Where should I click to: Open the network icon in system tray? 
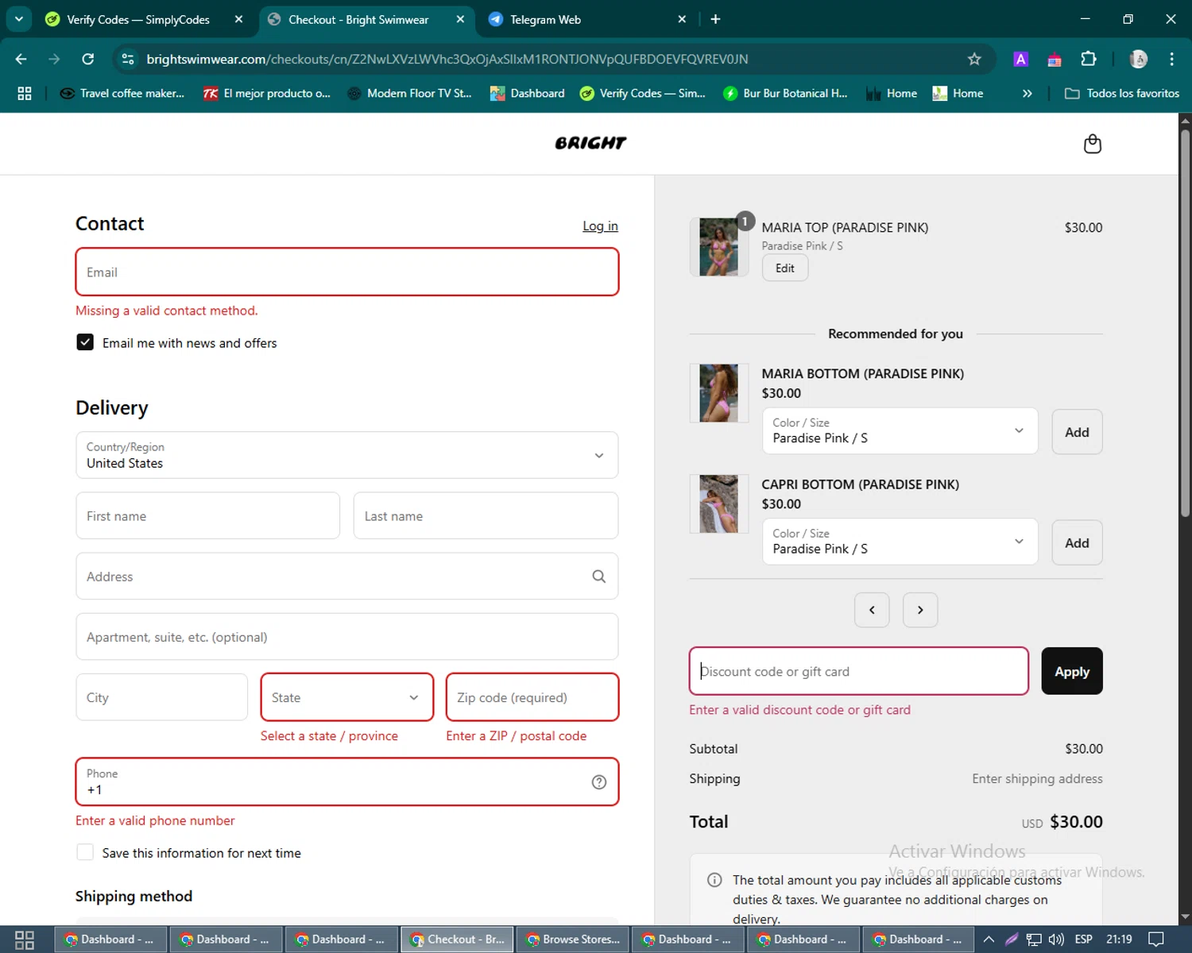[x=1034, y=939]
